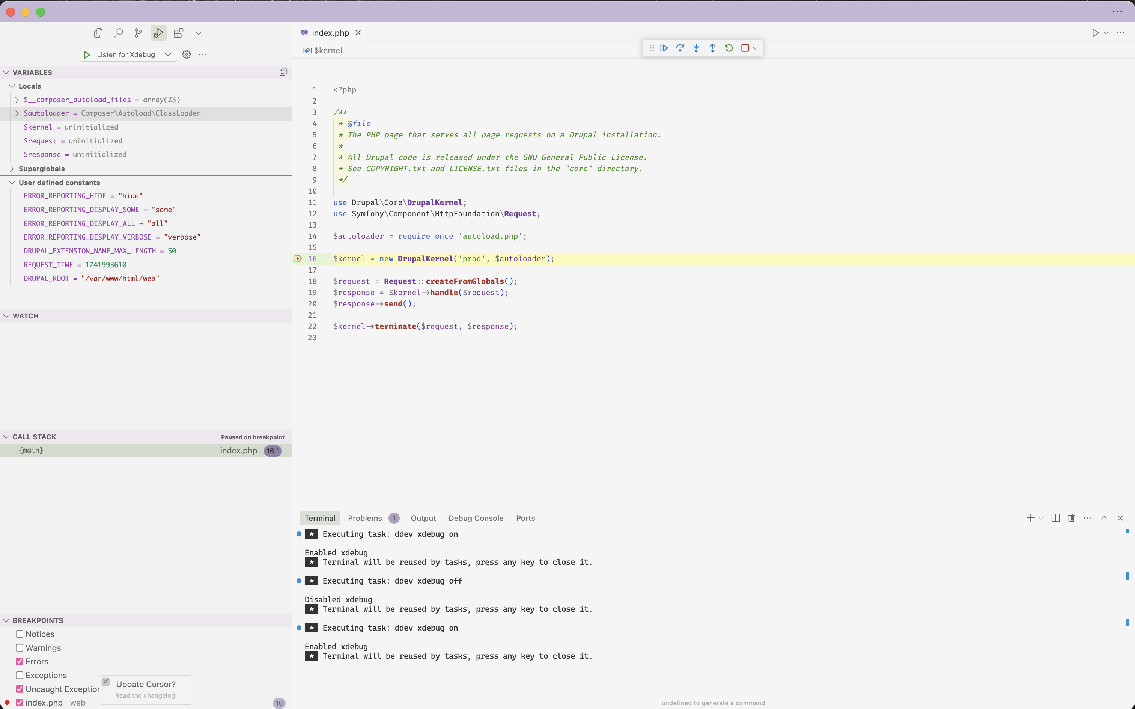Open the Listen for Xdebug configuration dropdown
1135x709 pixels.
pyautogui.click(x=167, y=54)
